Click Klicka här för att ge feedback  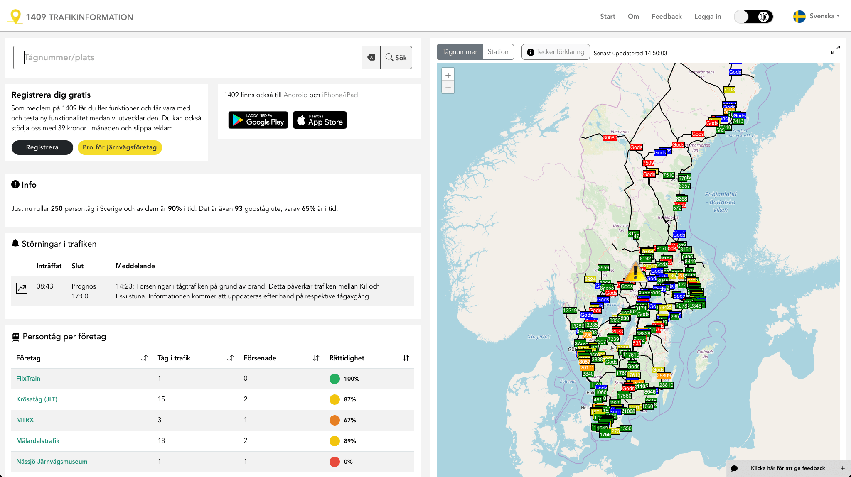point(788,468)
